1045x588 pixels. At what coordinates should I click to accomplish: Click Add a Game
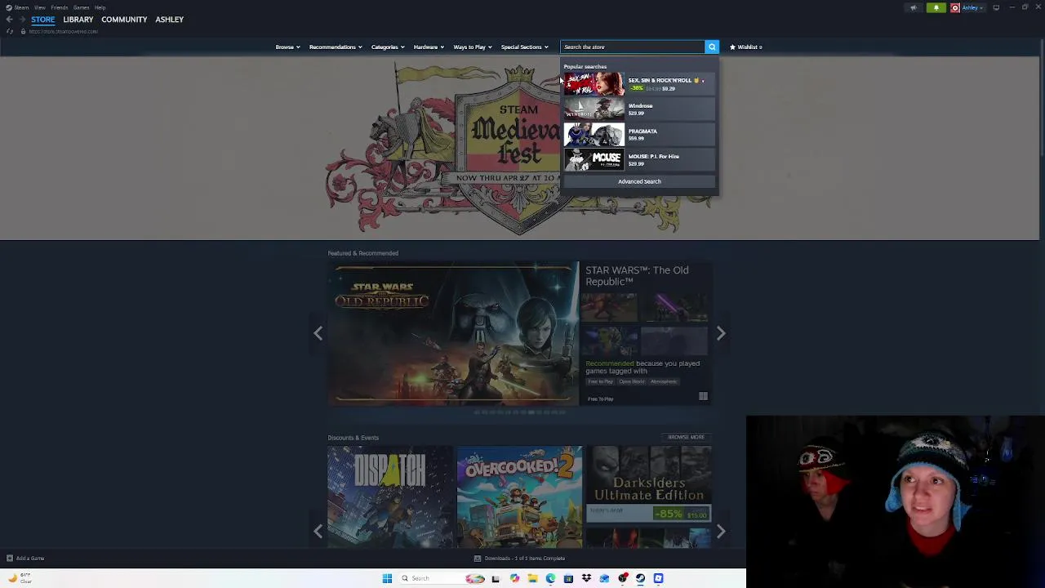(x=30, y=559)
